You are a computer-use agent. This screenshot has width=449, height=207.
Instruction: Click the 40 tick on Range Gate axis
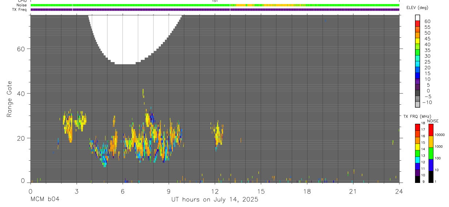[20, 93]
